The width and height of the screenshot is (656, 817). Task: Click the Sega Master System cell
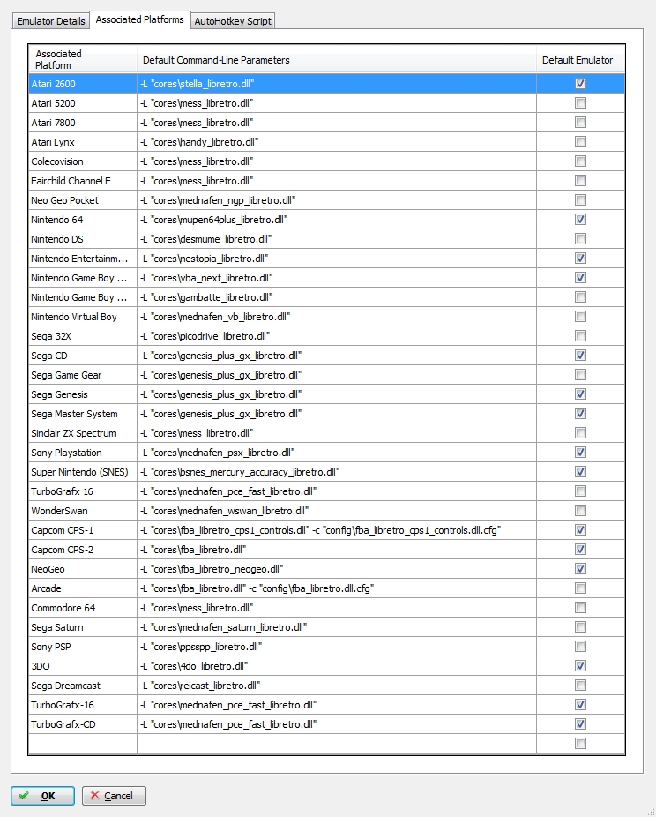(83, 414)
